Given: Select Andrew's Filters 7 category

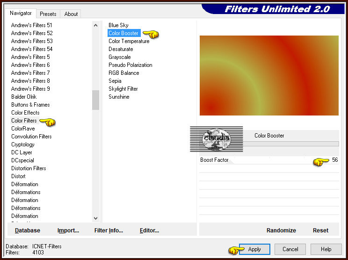Looking at the screenshot, I should (x=30, y=73).
